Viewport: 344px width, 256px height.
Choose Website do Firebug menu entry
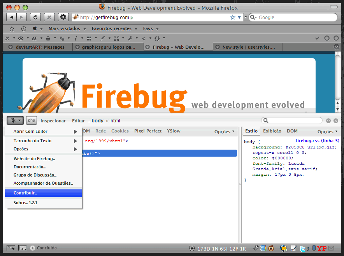point(44,159)
